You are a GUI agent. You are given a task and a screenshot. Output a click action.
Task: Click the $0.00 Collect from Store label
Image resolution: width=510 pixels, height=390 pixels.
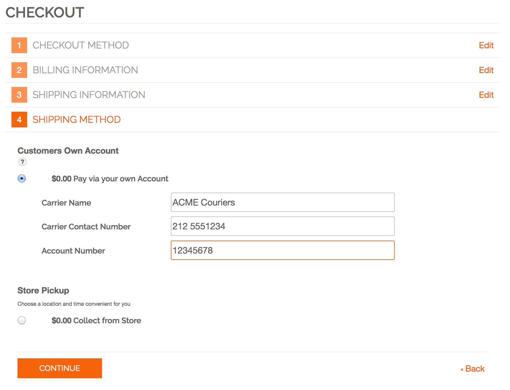(96, 321)
